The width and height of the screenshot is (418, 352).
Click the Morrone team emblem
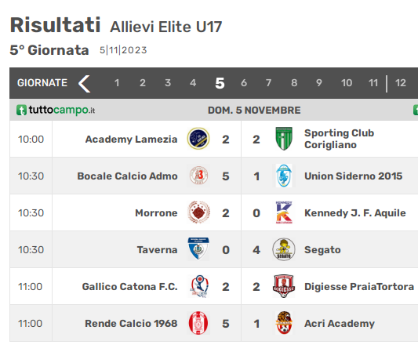[198, 212]
